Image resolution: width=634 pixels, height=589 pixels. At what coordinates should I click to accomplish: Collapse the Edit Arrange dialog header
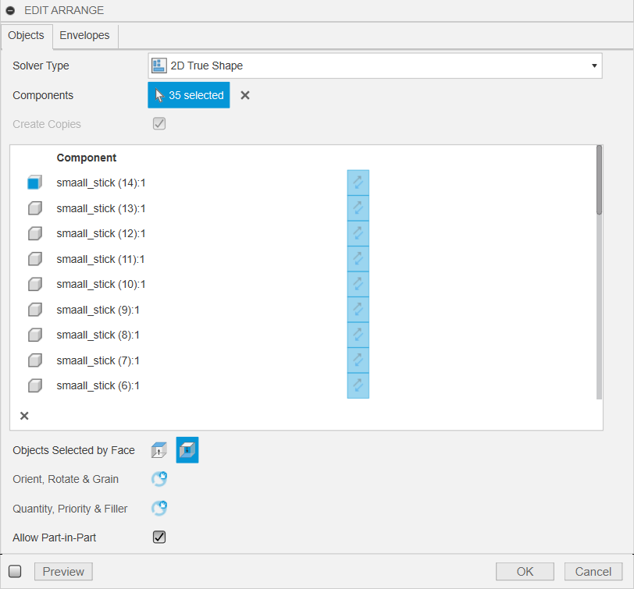click(x=11, y=11)
